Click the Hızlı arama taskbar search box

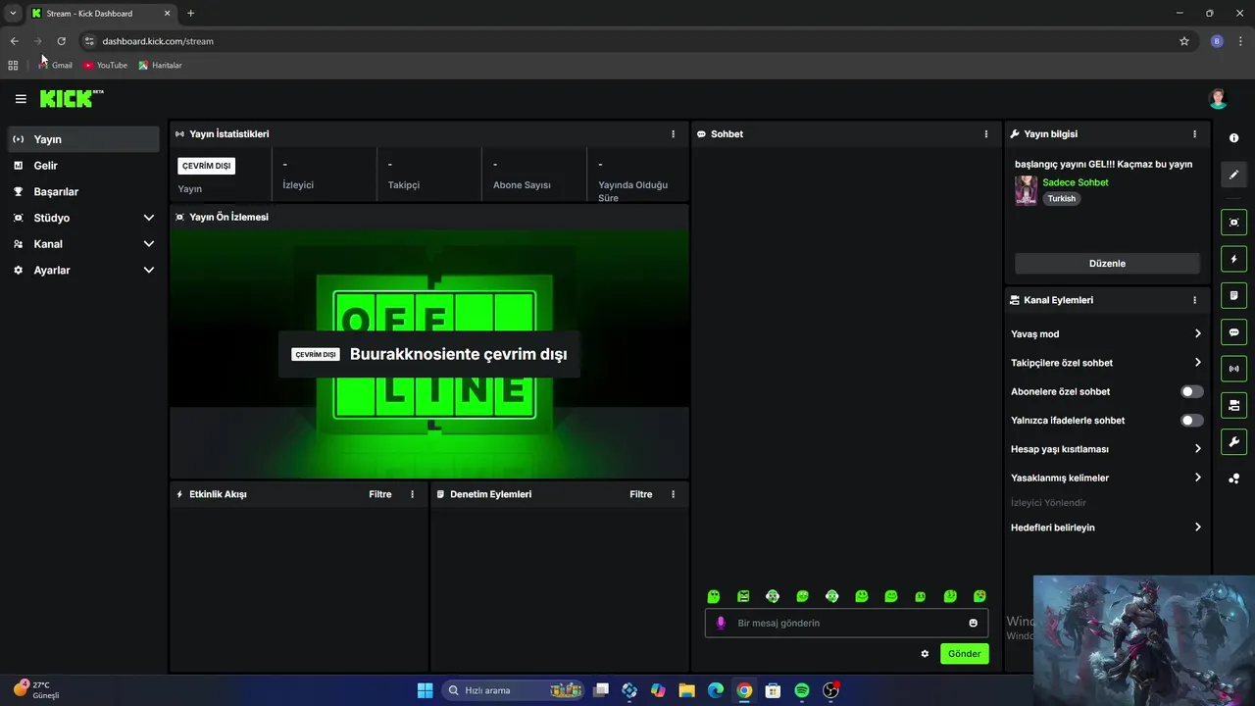[515, 690]
